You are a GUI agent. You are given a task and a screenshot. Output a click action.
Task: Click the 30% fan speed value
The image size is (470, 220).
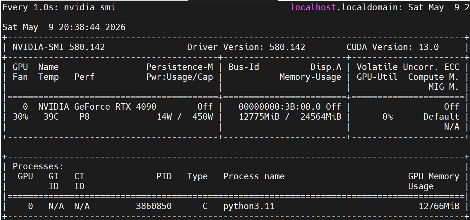pos(20,117)
